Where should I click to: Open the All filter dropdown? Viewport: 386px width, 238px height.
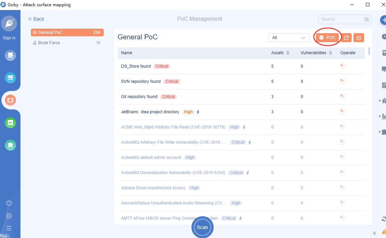click(289, 38)
